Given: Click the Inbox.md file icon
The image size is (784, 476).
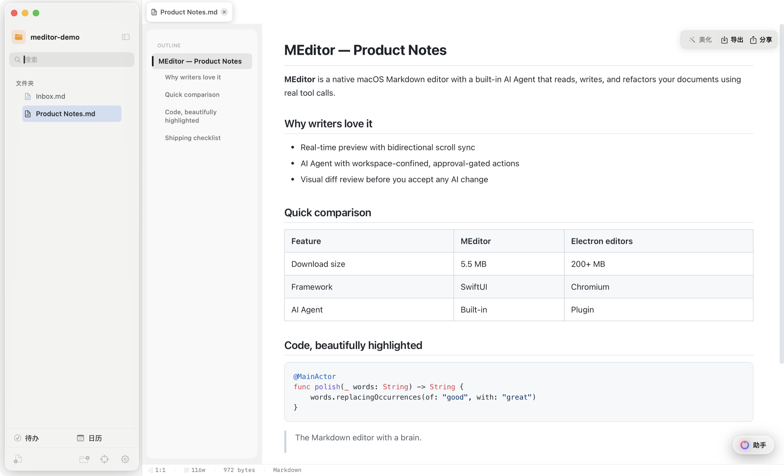Looking at the screenshot, I should 28,96.
